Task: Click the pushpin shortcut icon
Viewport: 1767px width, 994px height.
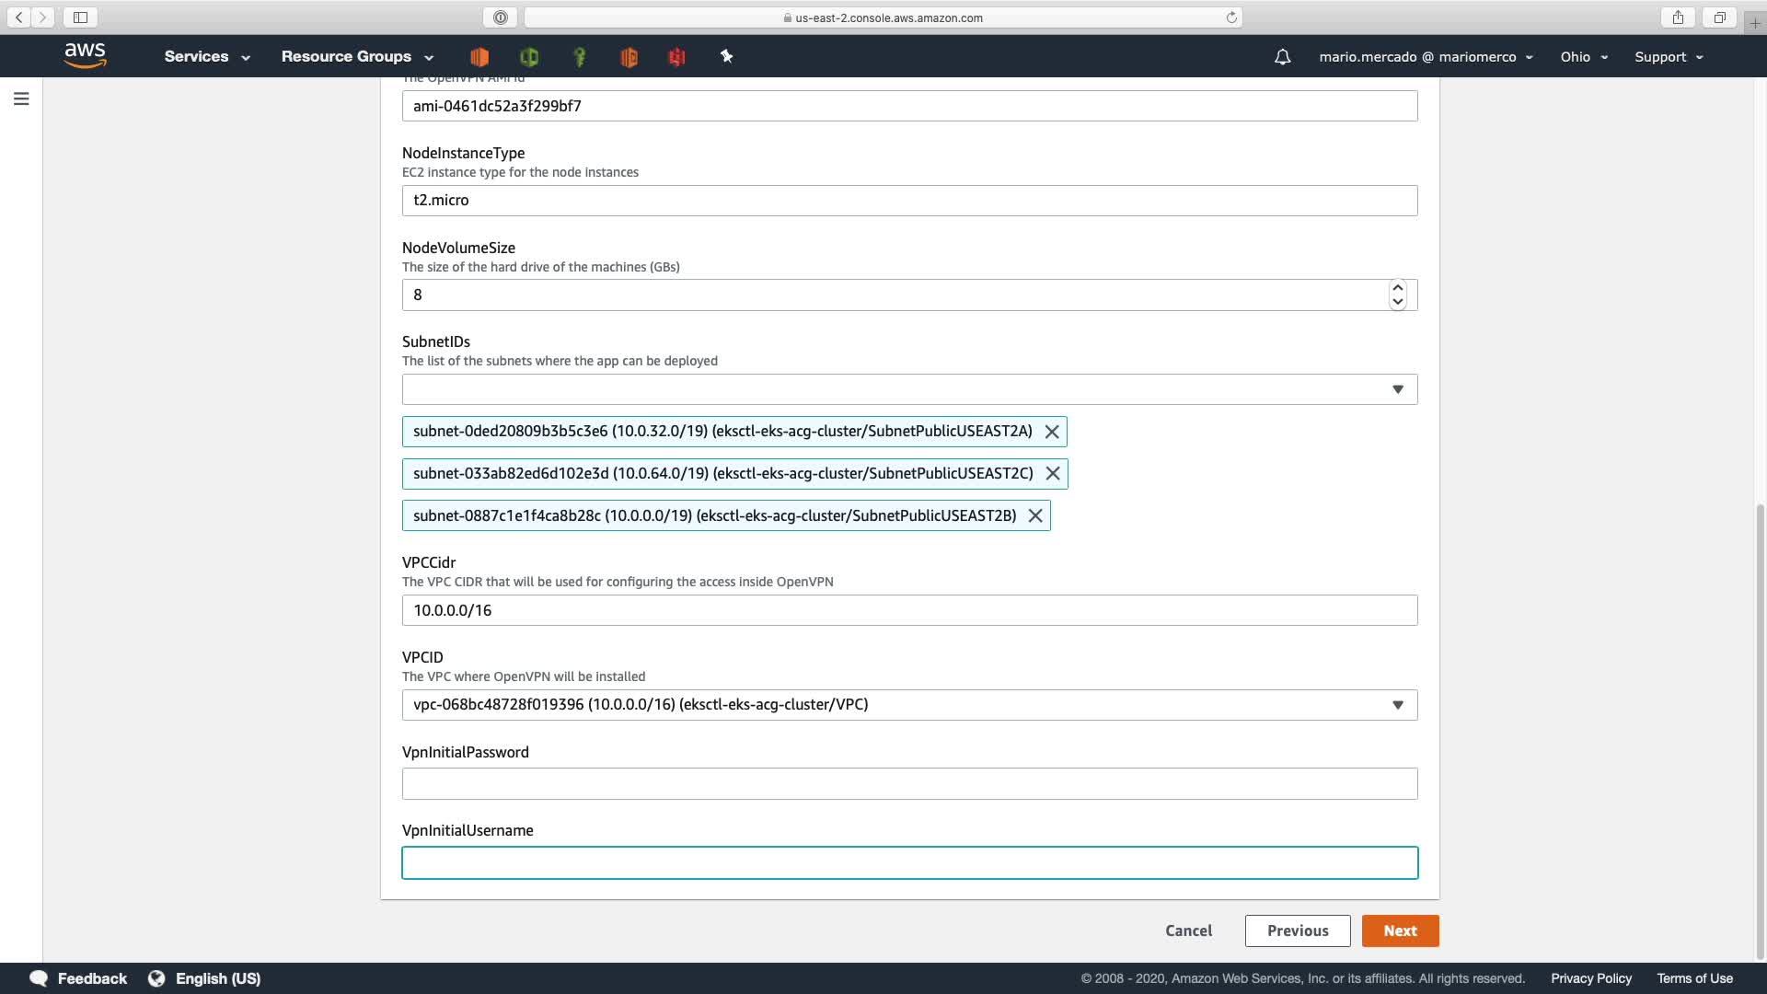Action: pyautogui.click(x=726, y=57)
